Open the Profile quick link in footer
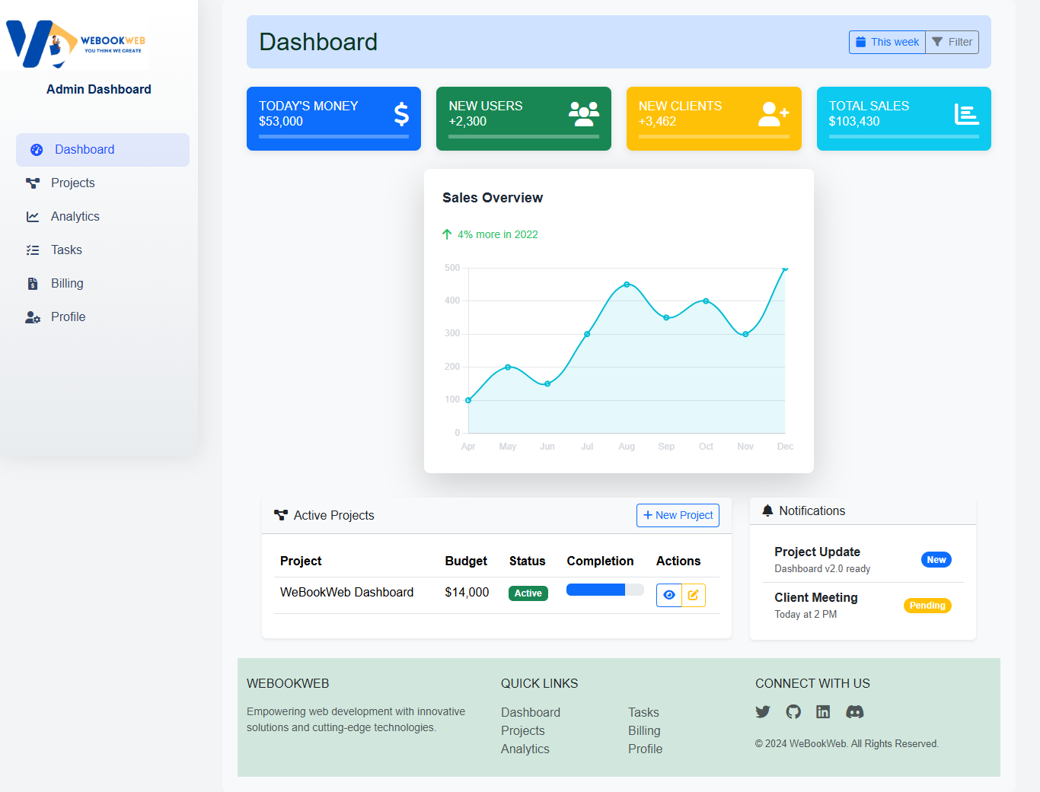This screenshot has height=792, width=1040. 645,749
